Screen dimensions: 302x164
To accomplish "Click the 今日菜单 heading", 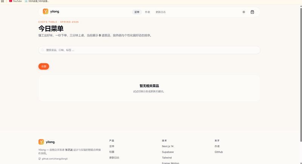I will pyautogui.click(x=51, y=28).
